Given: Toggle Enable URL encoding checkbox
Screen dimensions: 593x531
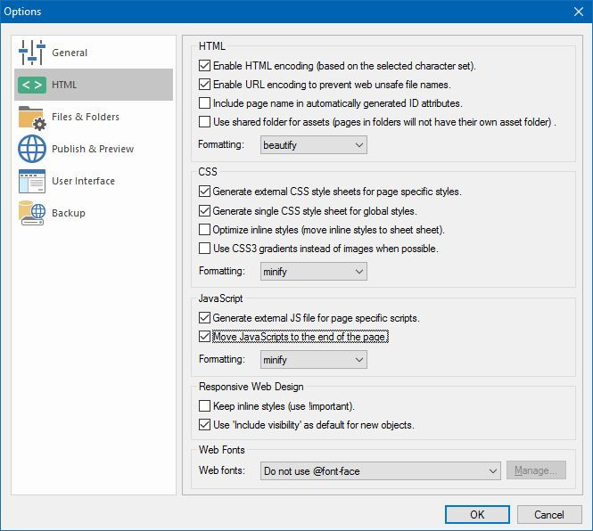Looking at the screenshot, I should click(x=204, y=85).
